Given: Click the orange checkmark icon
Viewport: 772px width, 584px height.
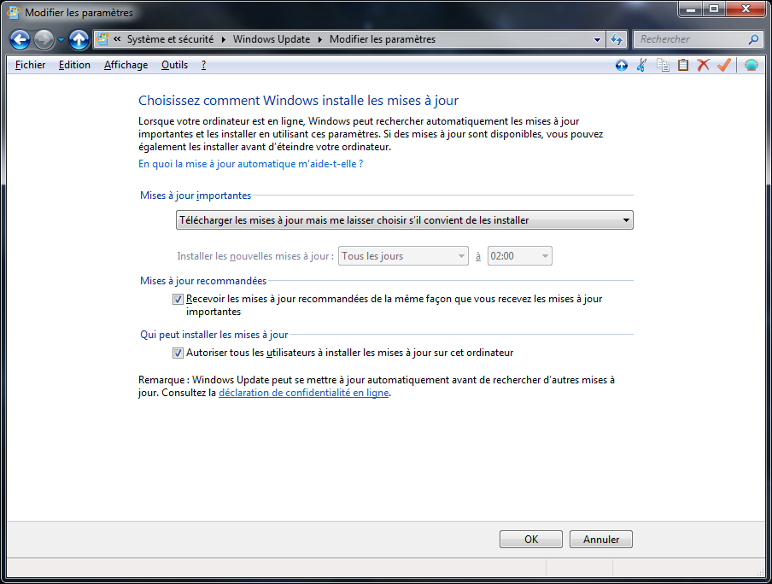Looking at the screenshot, I should coord(724,65).
